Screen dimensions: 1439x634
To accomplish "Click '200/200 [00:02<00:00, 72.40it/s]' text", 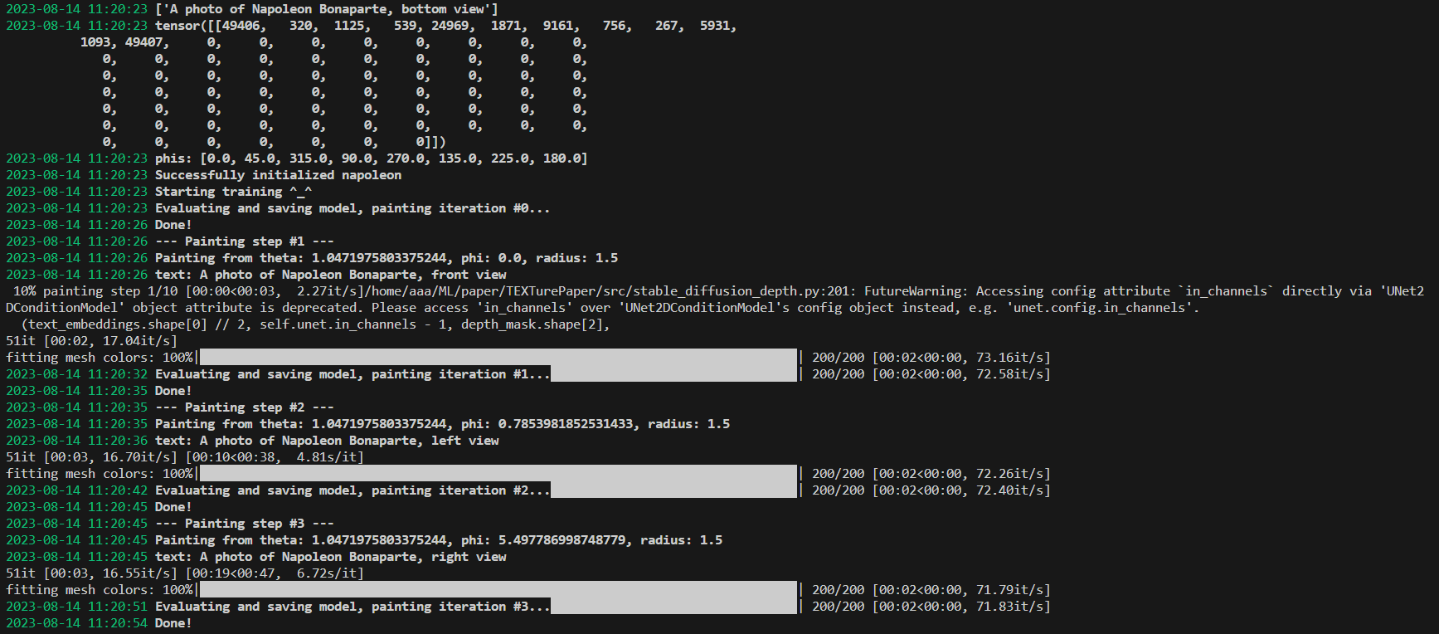I will (931, 490).
